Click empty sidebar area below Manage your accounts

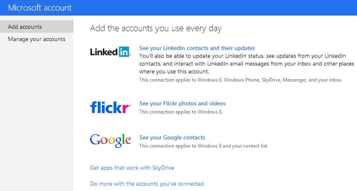coord(37,115)
